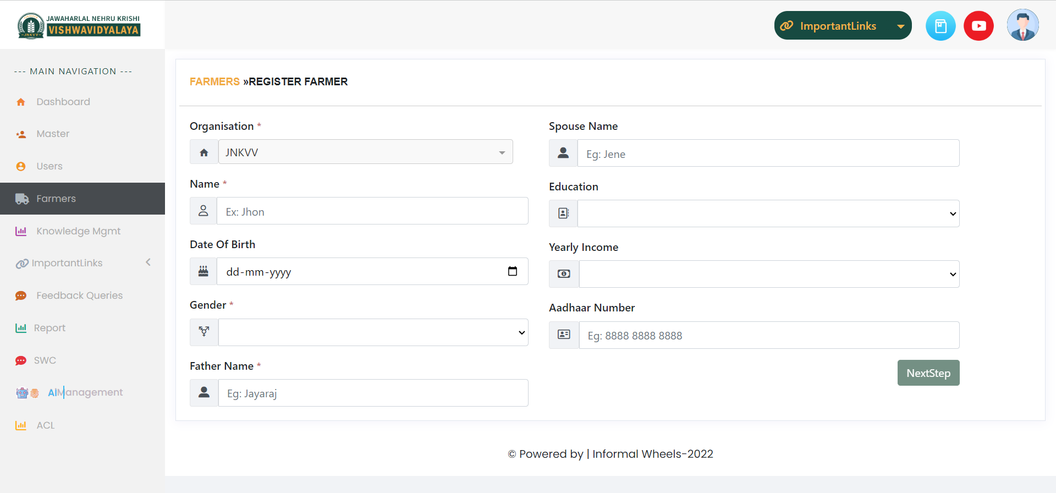This screenshot has height=493, width=1056.
Task: Focus the Date Of Birth field
Action: point(372,271)
